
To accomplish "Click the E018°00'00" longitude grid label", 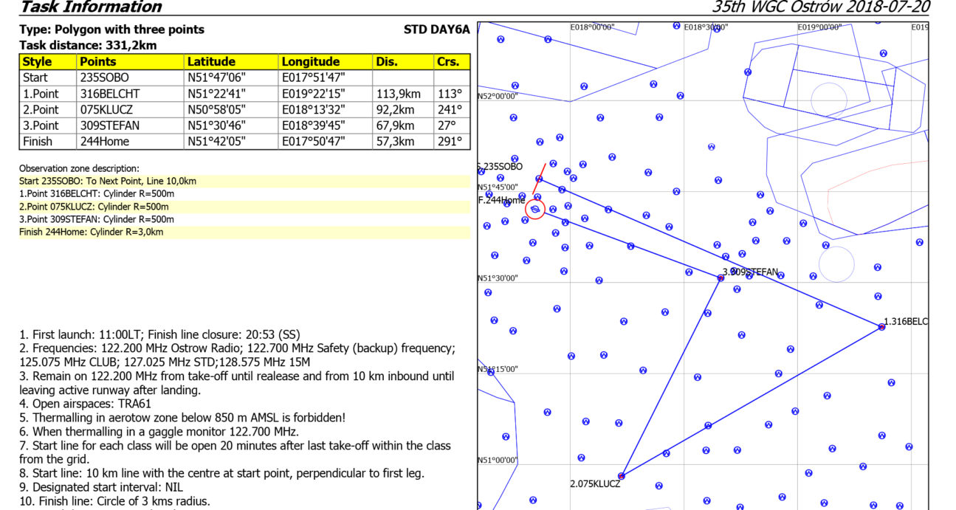I will (592, 27).
